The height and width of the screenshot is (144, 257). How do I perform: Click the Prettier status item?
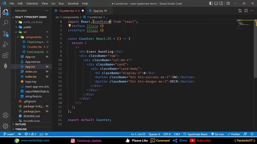point(234,134)
